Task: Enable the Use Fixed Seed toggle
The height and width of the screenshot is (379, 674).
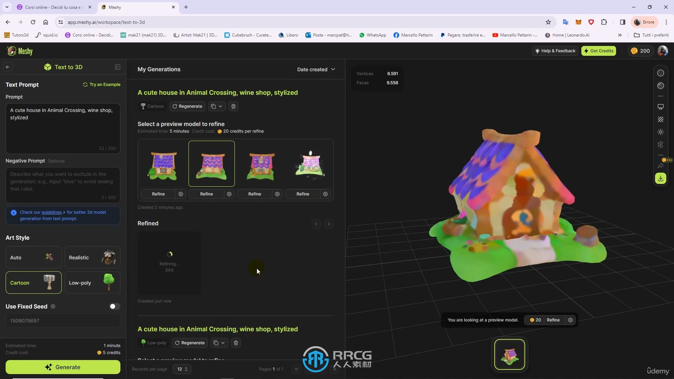Action: (x=114, y=306)
